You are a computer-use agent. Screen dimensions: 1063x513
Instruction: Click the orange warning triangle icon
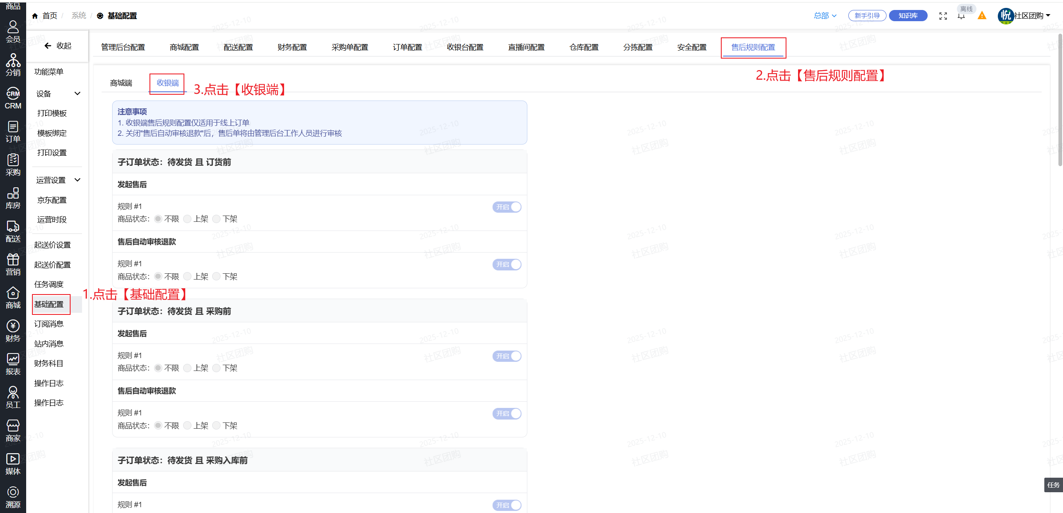pos(982,16)
